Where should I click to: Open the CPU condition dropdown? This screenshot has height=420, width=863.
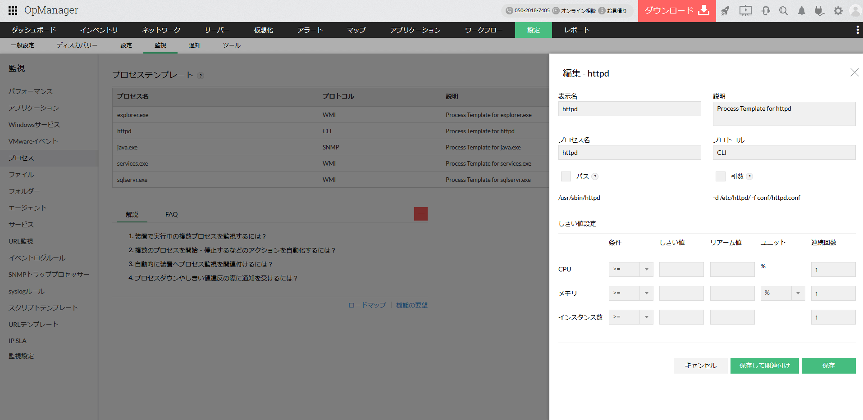(x=631, y=269)
